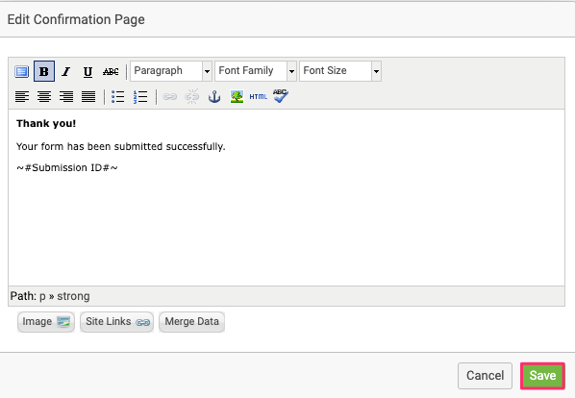Open the Paragraph format dropdown

click(171, 71)
